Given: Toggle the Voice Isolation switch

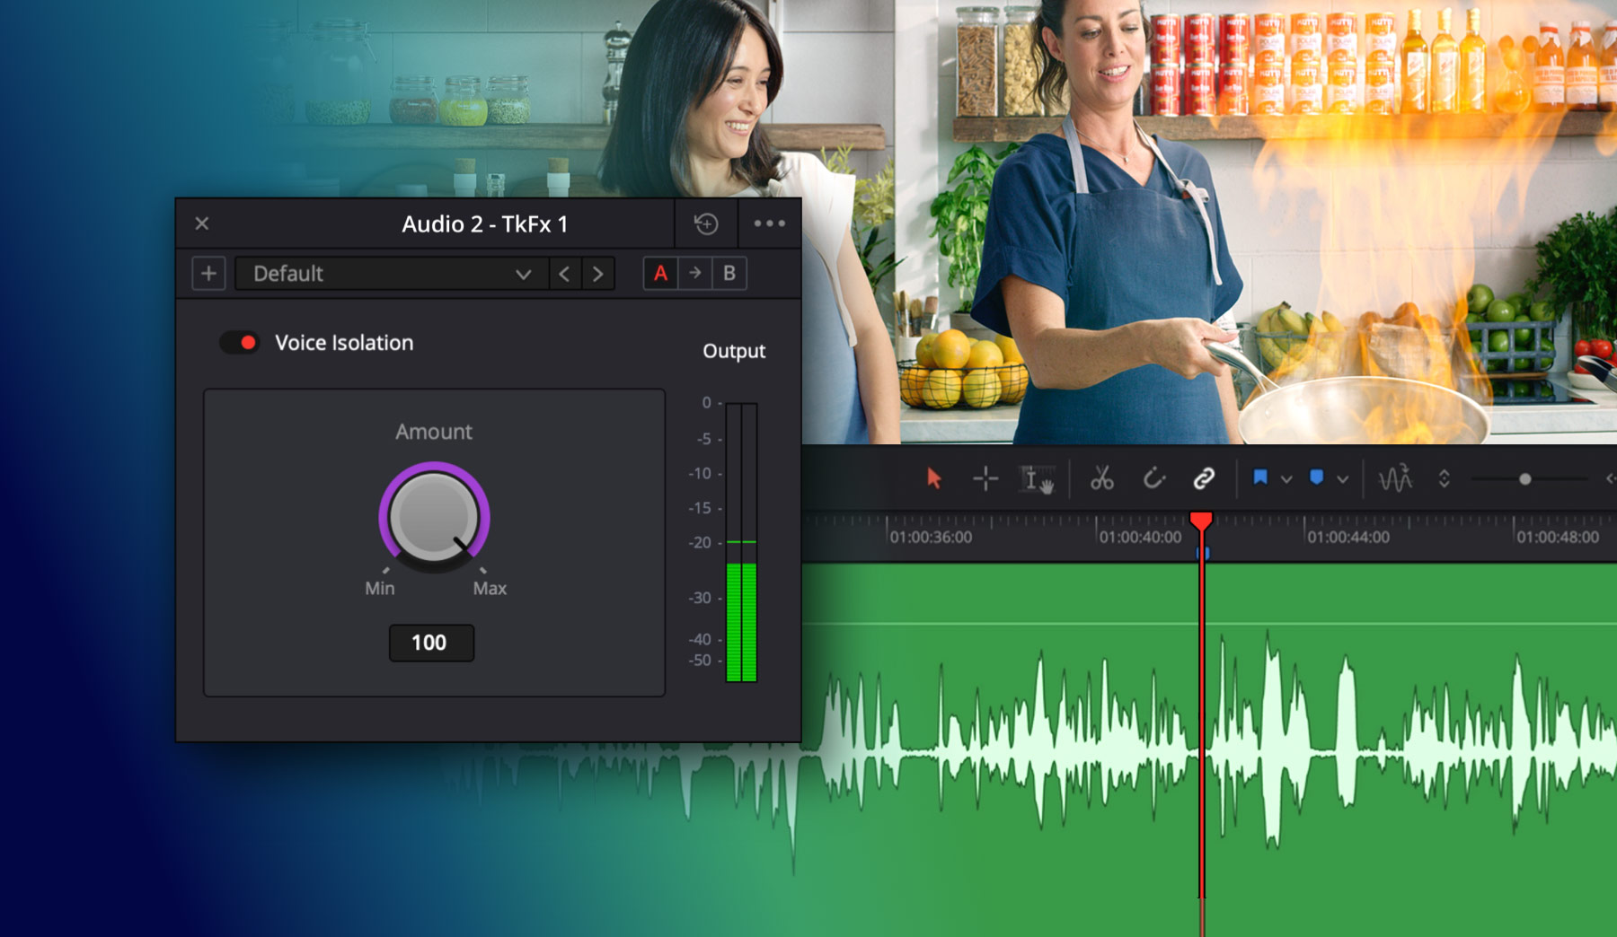Looking at the screenshot, I should click(239, 343).
